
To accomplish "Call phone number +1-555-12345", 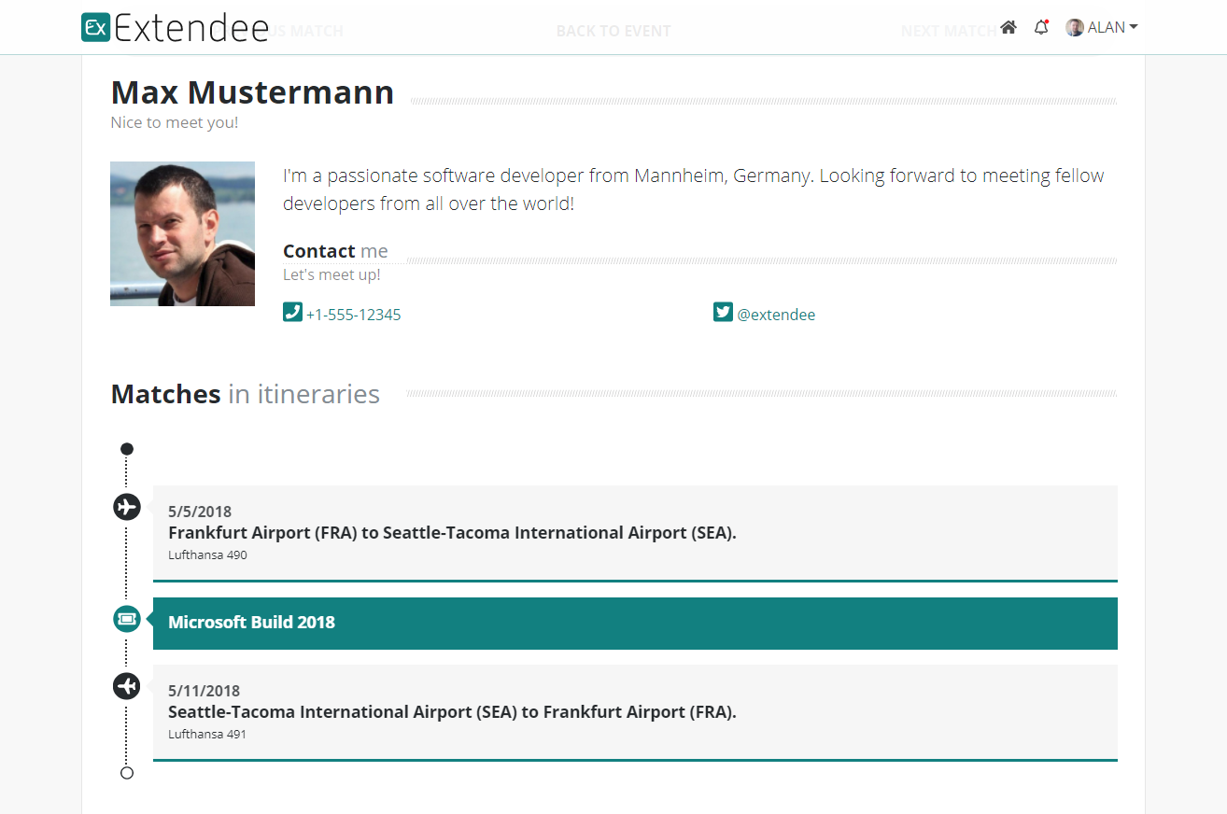I will point(354,315).
